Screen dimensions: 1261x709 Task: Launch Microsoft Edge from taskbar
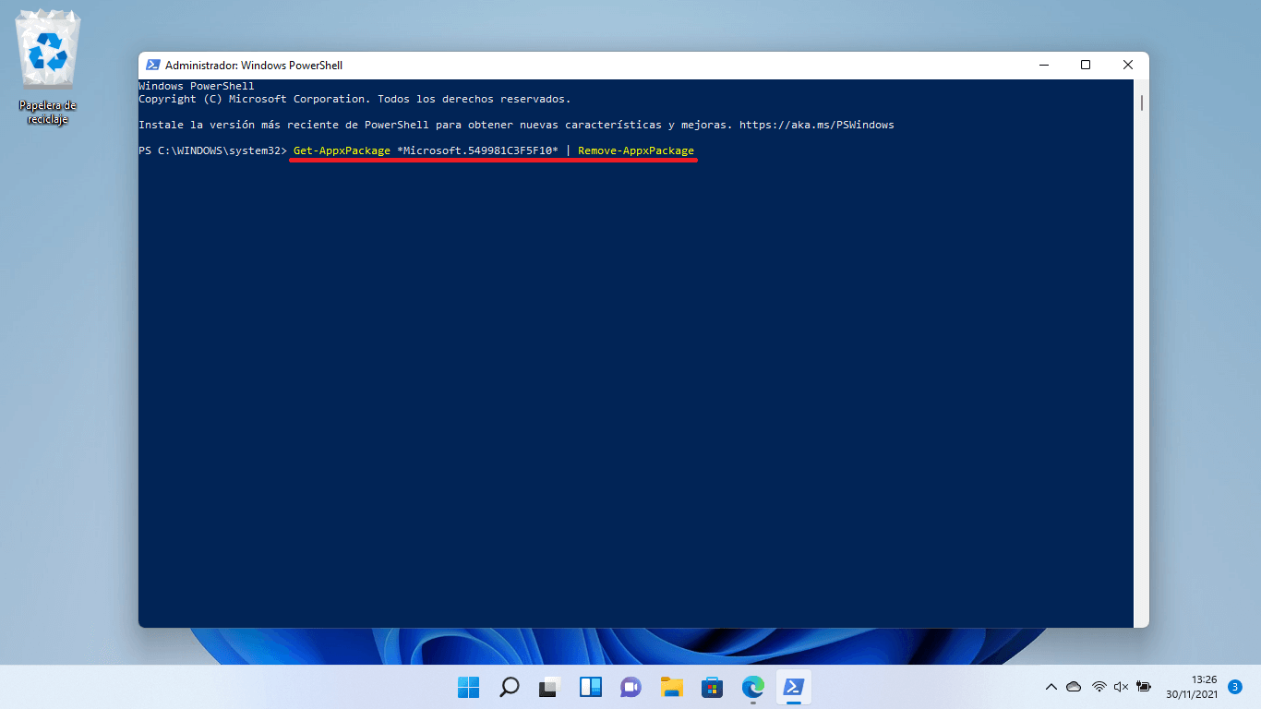point(753,687)
